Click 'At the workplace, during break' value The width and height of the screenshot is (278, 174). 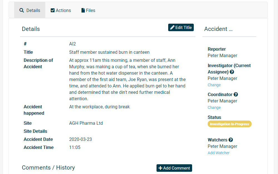[100, 107]
